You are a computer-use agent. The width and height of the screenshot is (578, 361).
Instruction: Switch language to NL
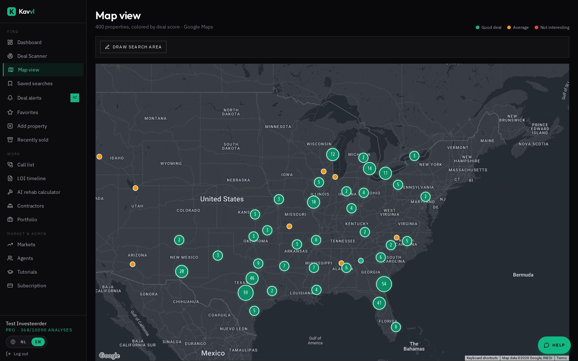[x=23, y=342]
